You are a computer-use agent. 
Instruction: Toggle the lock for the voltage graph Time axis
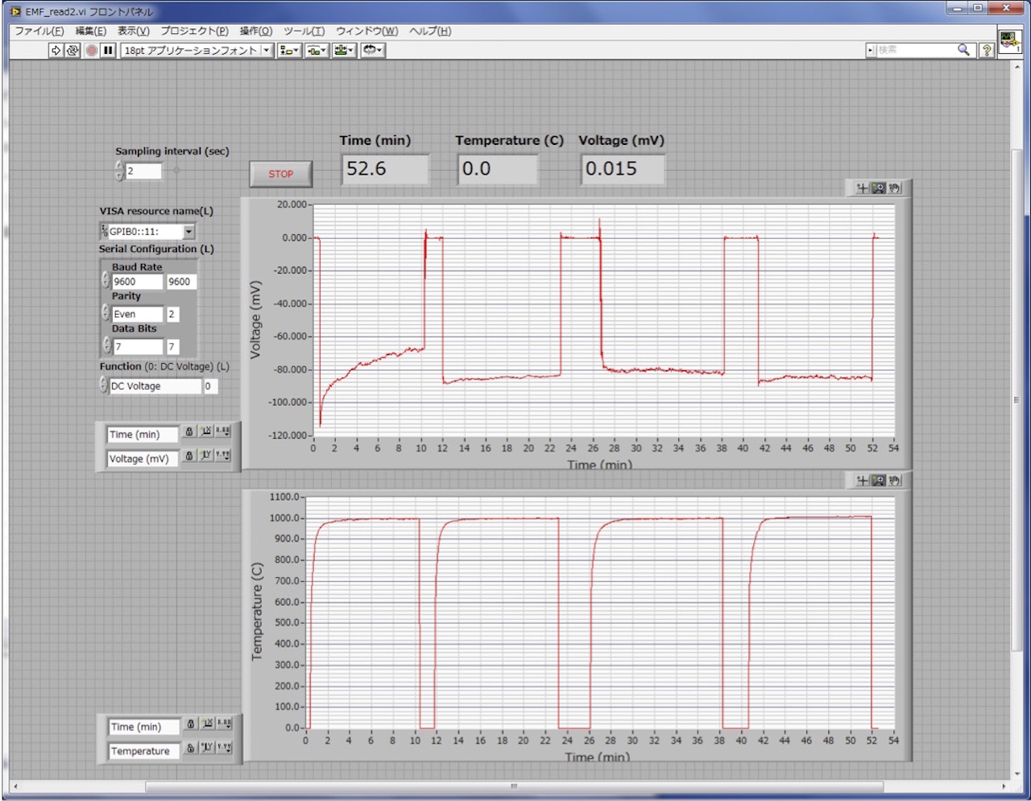[x=189, y=431]
